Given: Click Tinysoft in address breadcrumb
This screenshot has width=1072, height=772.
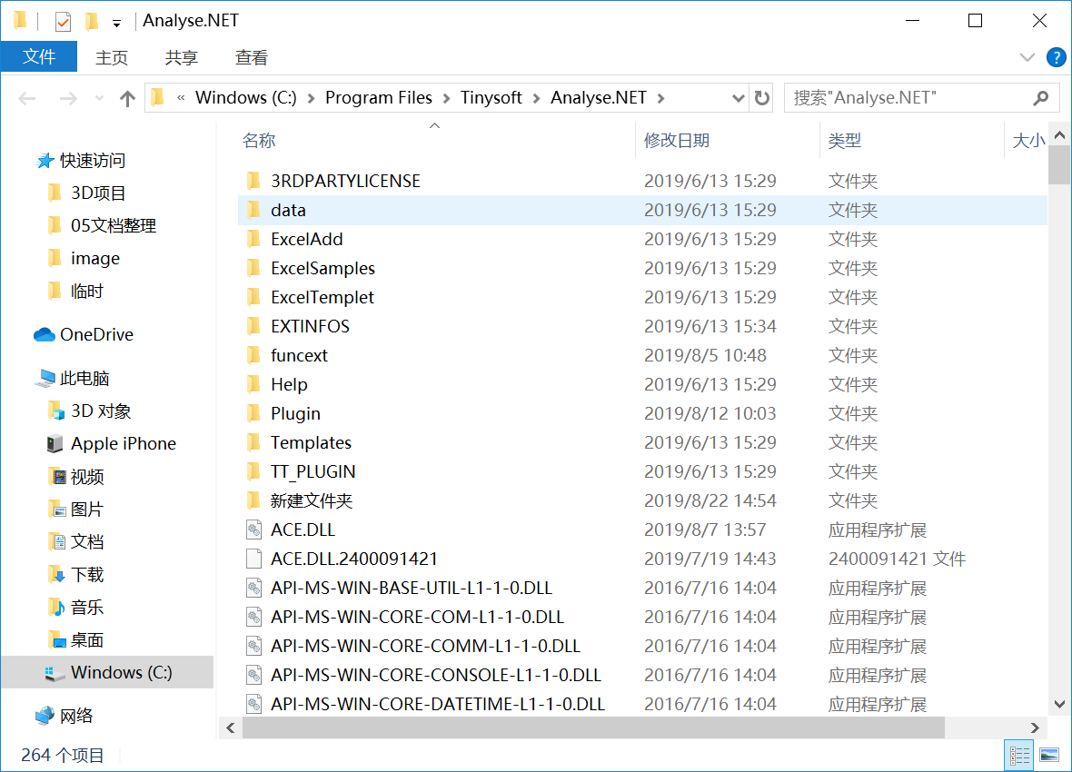Looking at the screenshot, I should [491, 98].
